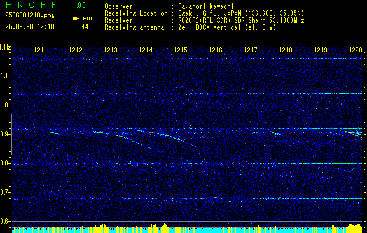The image size is (367, 233).
Task: Select the 1219 time marker
Action: 321,50
